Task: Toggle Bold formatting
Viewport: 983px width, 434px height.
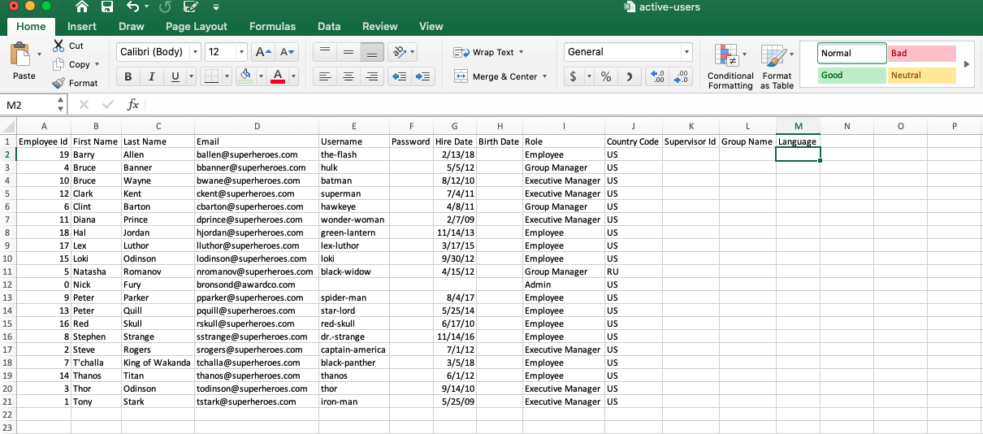Action: [x=128, y=76]
